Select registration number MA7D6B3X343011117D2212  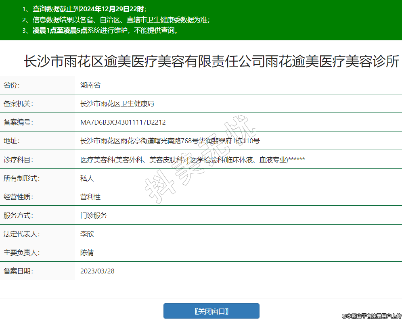[x=123, y=122]
